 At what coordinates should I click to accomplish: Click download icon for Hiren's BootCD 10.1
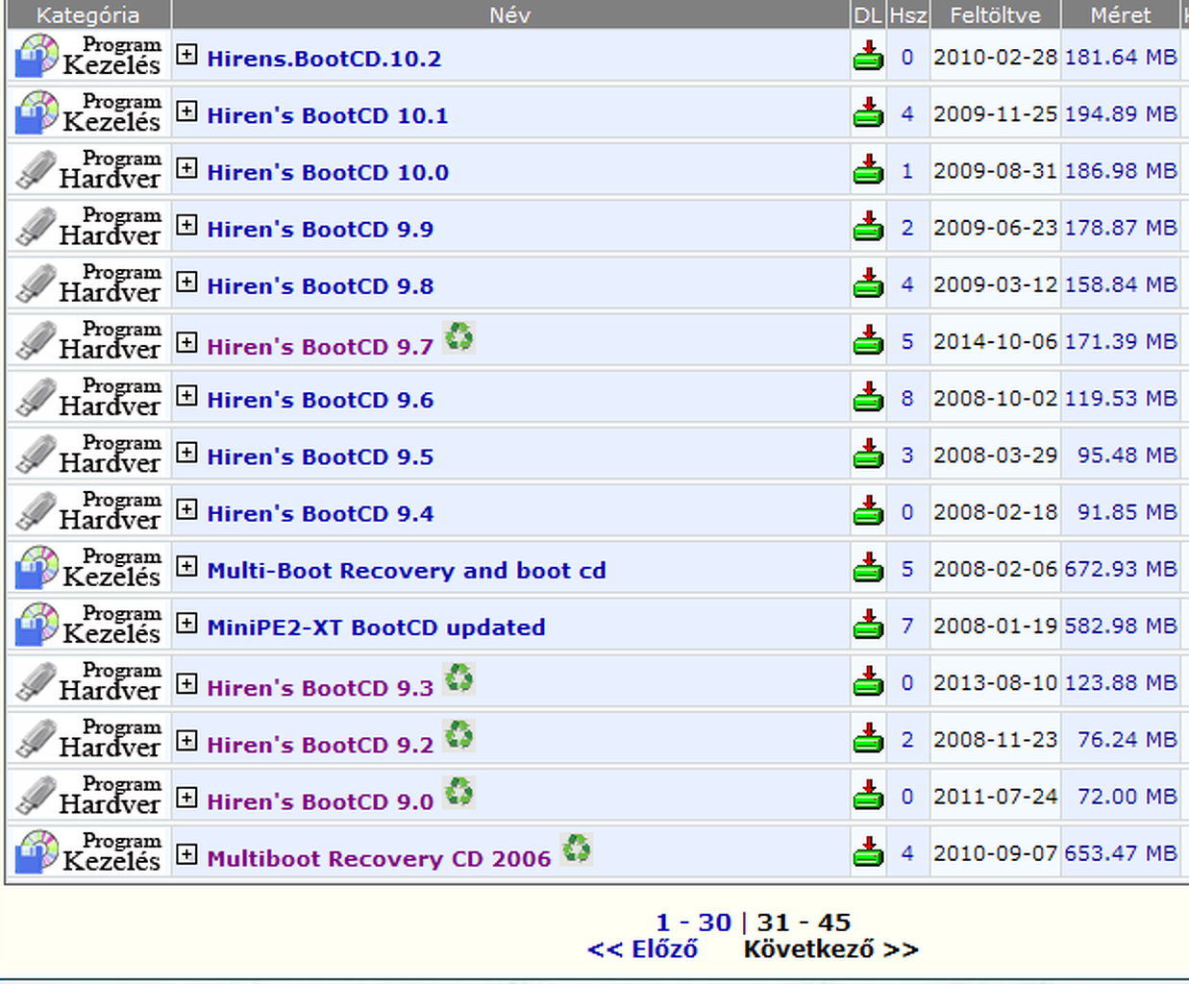click(x=868, y=112)
